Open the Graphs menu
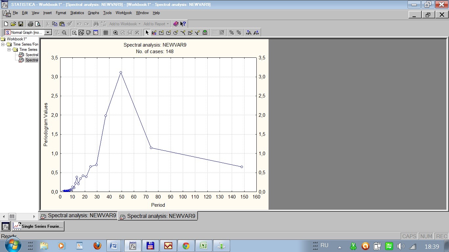 click(x=93, y=13)
